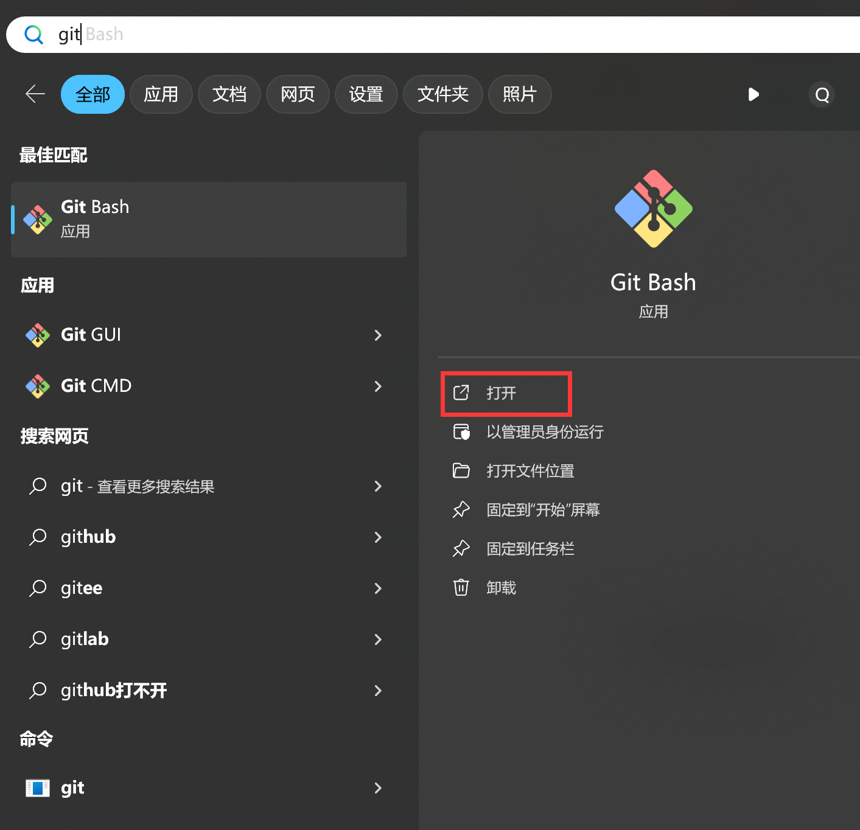The height and width of the screenshot is (830, 860).
Task: Click the git command icon under 命令
Action: pos(38,788)
